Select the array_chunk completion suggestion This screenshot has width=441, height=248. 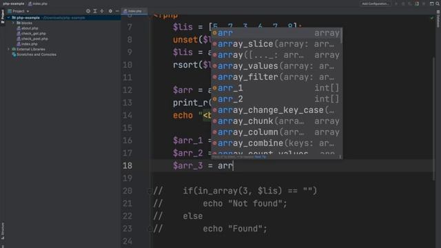276,121
